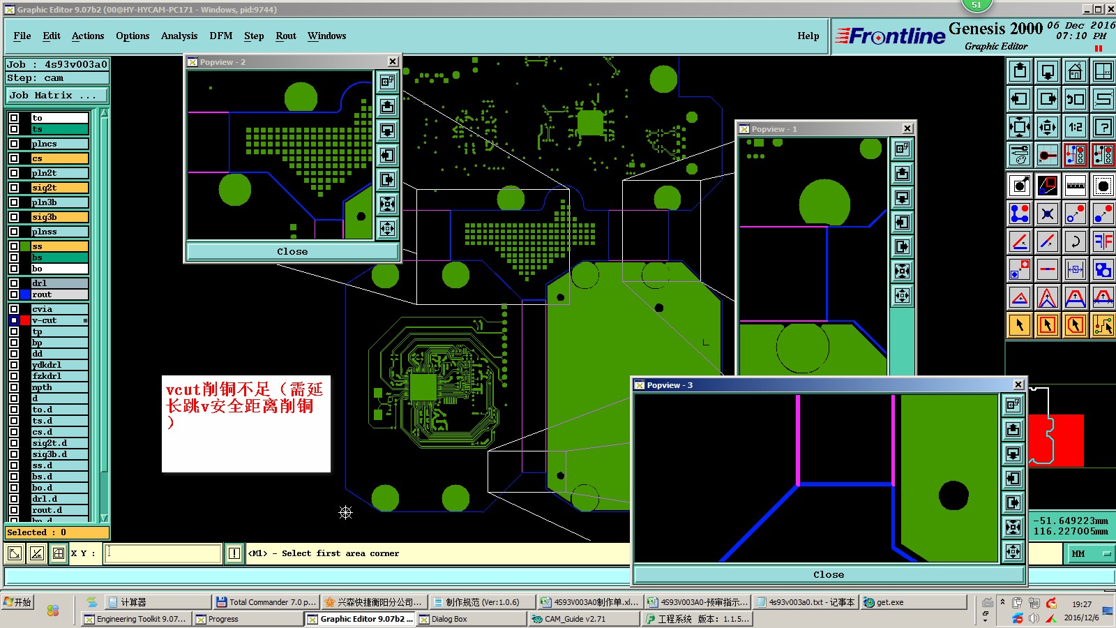The width and height of the screenshot is (1116, 628).
Task: Click the red board thumbnail preview
Action: point(1056,440)
